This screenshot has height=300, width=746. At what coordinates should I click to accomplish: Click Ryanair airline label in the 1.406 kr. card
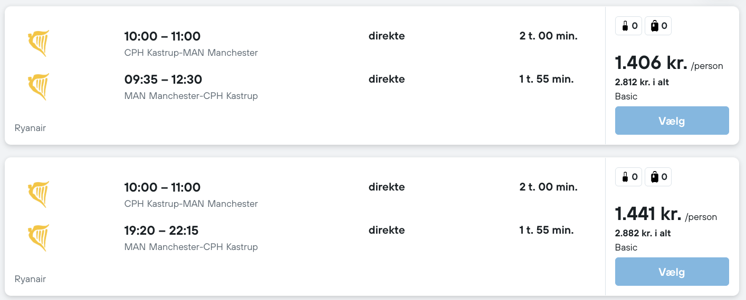[x=30, y=128]
